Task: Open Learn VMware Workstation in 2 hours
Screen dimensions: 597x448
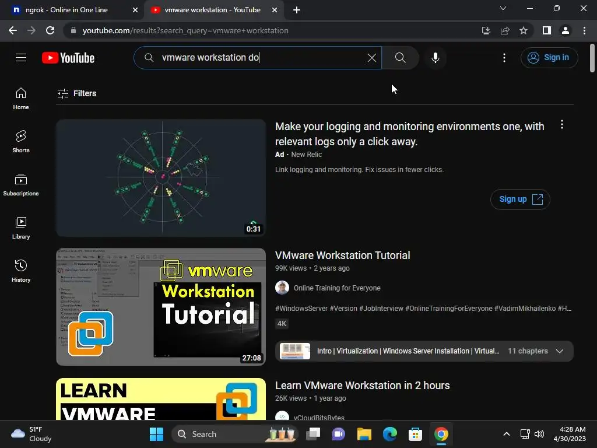Action: pos(363,386)
